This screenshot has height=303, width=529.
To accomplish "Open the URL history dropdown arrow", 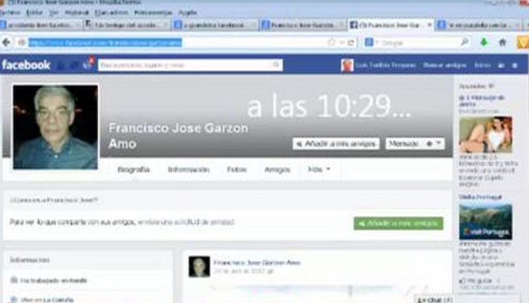I will [341, 42].
